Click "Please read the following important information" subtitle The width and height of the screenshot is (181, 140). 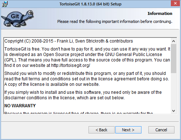(115, 21)
